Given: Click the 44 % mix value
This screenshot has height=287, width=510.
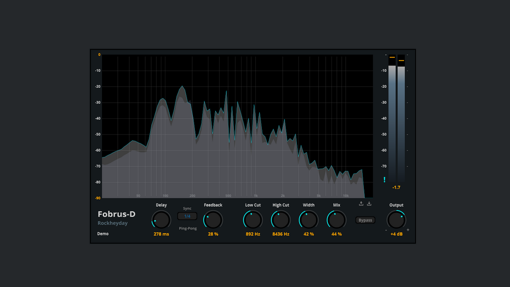Looking at the screenshot, I should click(336, 234).
